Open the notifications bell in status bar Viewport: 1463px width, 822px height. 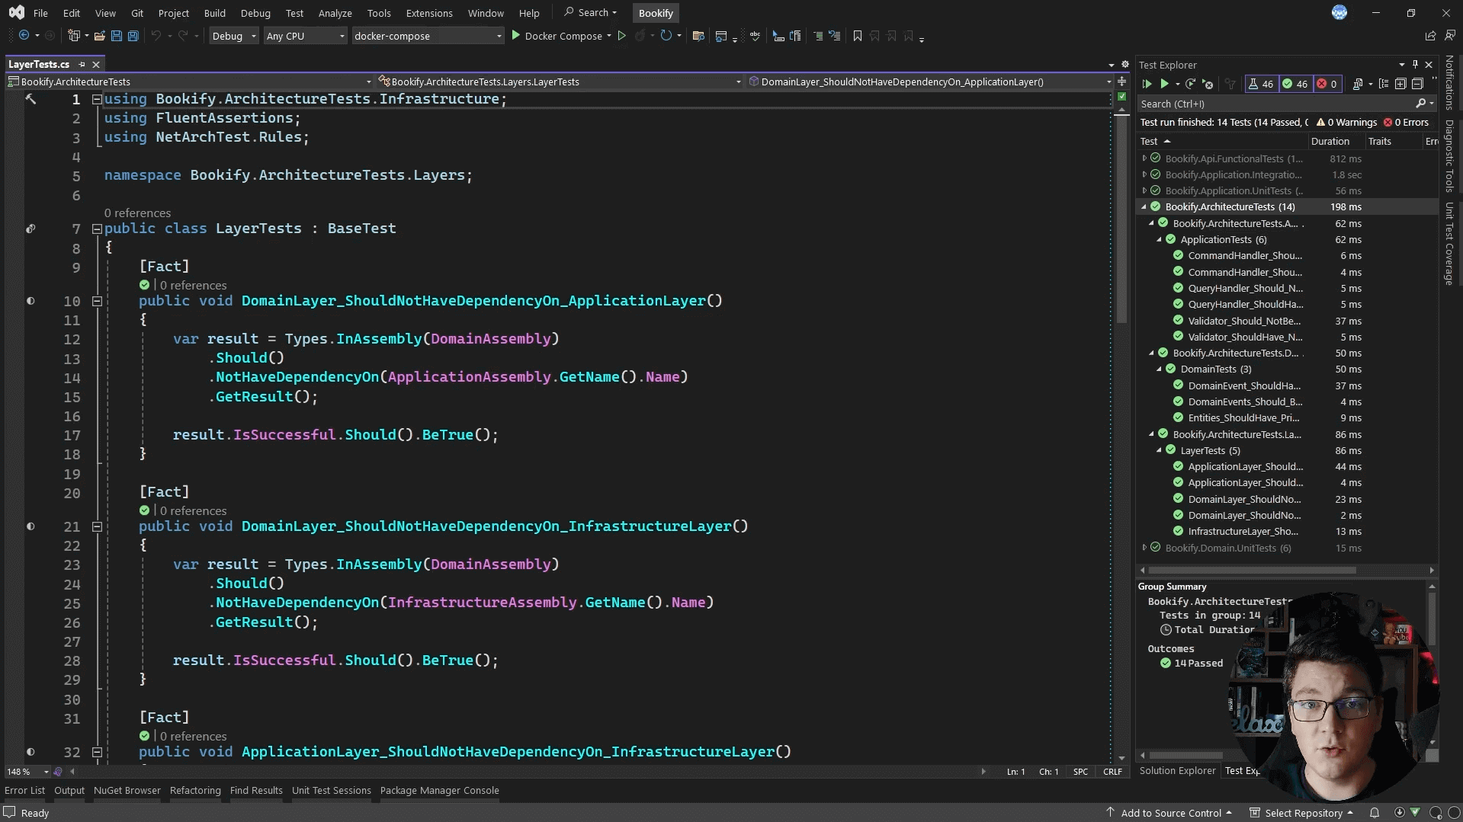click(1375, 813)
